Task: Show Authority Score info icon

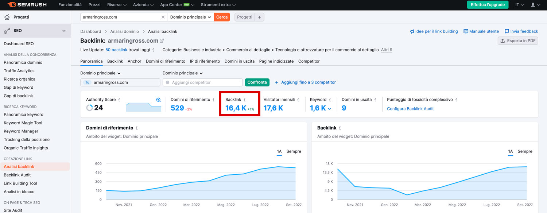Action: coord(119,100)
